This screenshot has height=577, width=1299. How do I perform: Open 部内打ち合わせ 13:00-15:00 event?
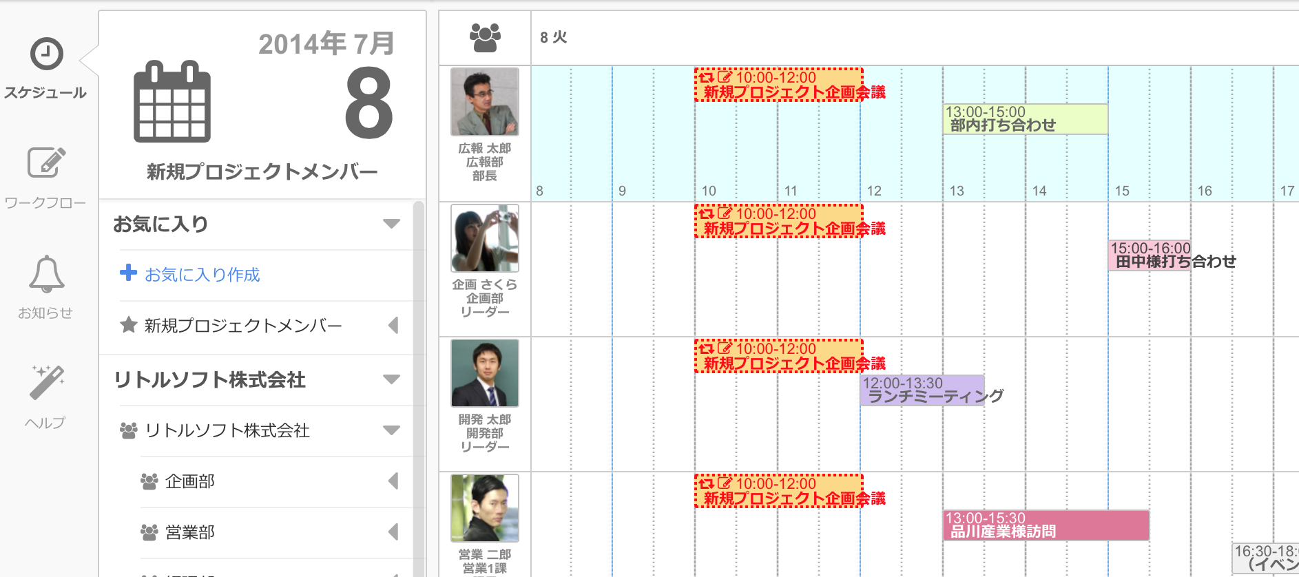(1026, 119)
